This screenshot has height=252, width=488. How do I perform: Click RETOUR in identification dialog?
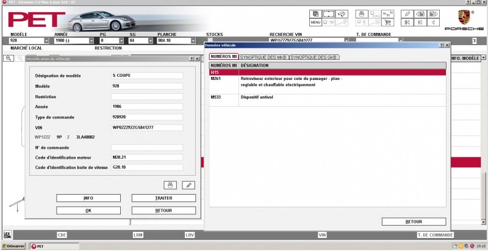click(x=163, y=211)
